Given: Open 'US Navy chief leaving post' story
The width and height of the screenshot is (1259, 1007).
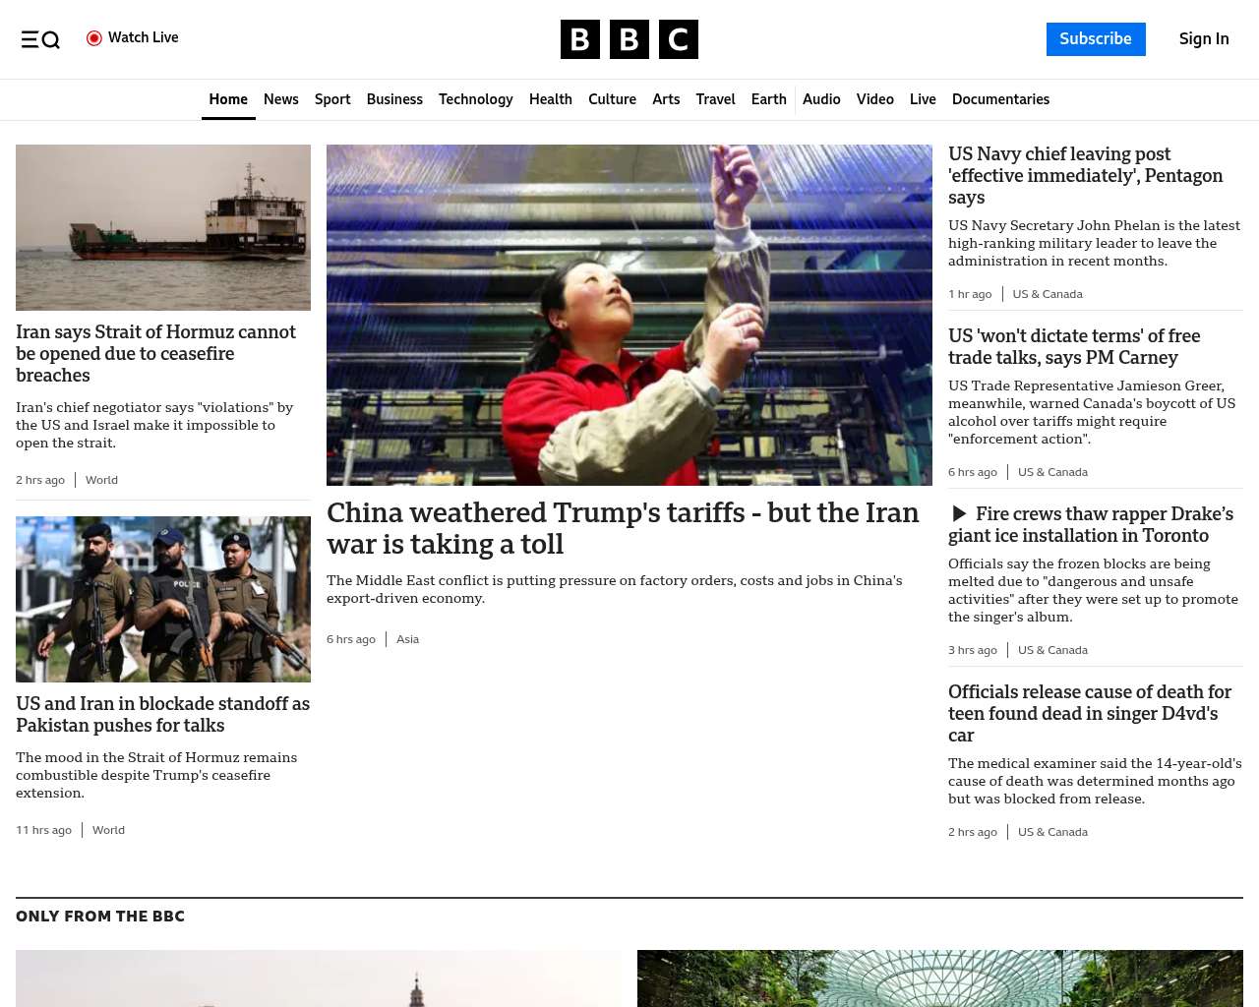Looking at the screenshot, I should [x=1086, y=176].
